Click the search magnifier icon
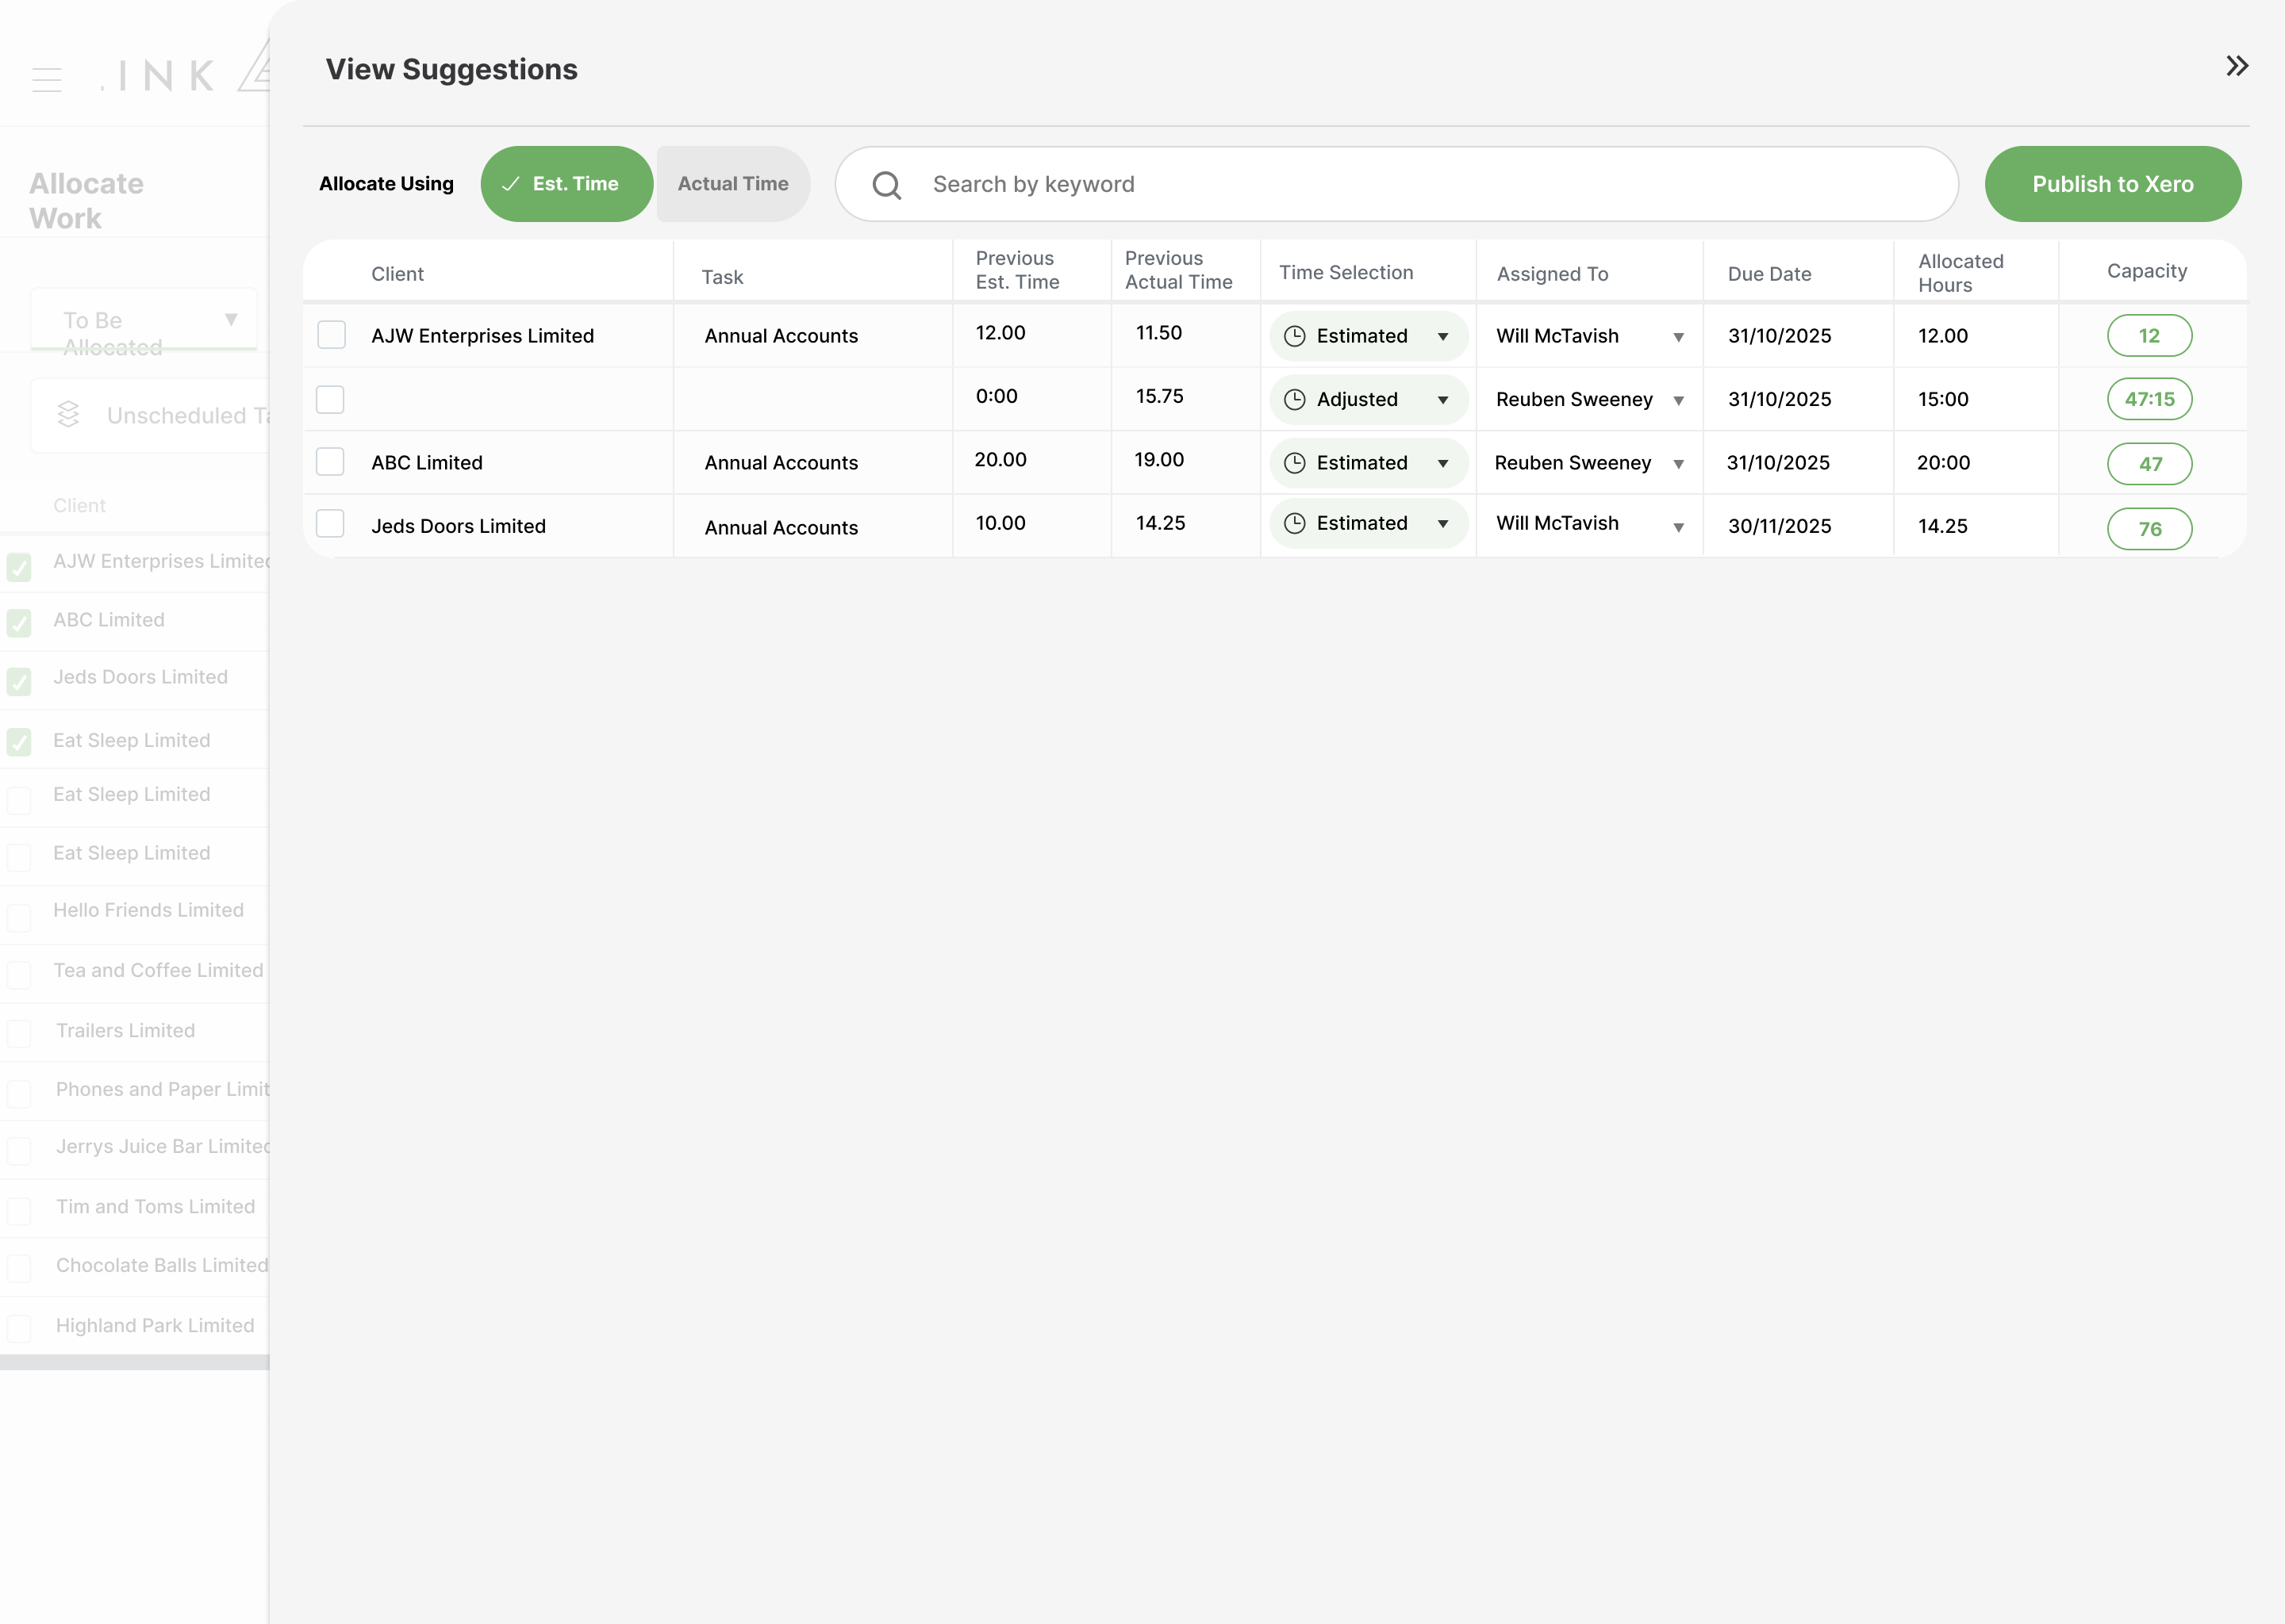Viewport: 2285px width, 1624px height. (x=886, y=185)
